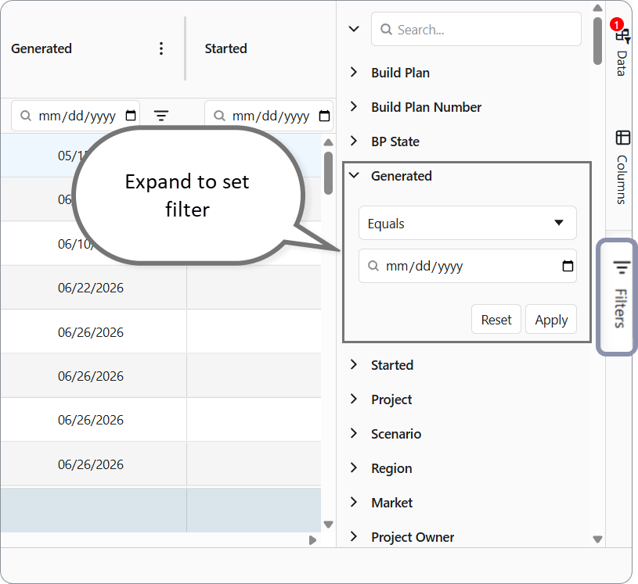Image resolution: width=638 pixels, height=584 pixels.
Task: Click Reset in Generated filter
Action: pos(496,320)
